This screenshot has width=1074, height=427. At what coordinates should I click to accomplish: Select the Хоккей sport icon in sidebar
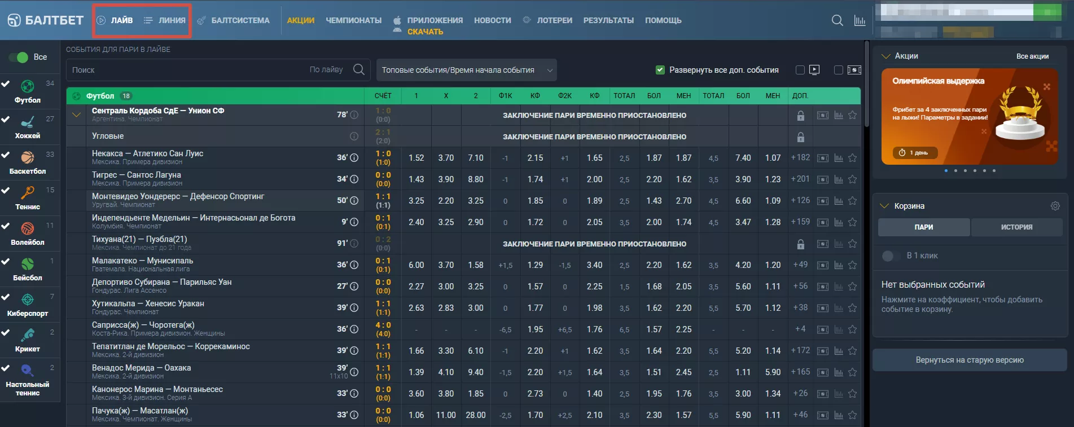[x=27, y=122]
